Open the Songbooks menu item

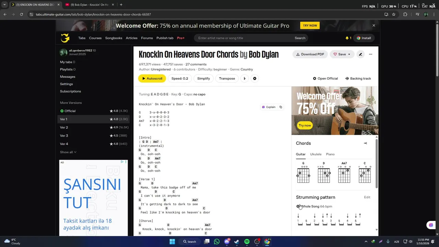114,38
